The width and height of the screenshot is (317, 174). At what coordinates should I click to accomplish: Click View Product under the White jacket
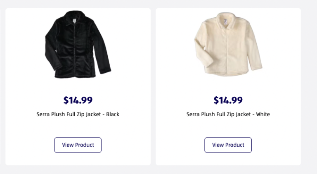coord(228,145)
